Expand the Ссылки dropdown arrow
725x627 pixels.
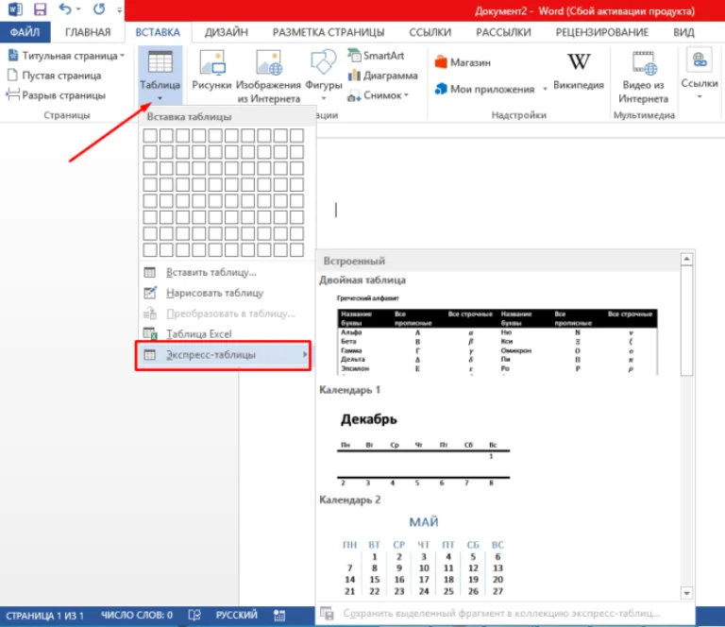[x=700, y=96]
